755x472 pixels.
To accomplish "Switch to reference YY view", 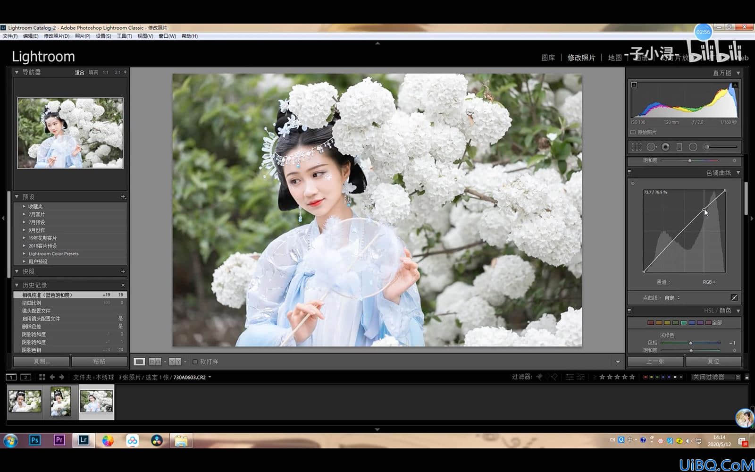I will (175, 362).
